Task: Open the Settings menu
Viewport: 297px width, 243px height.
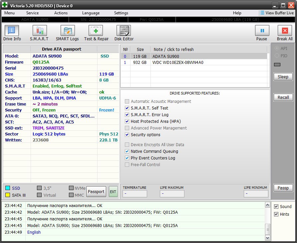Action: click(x=121, y=13)
